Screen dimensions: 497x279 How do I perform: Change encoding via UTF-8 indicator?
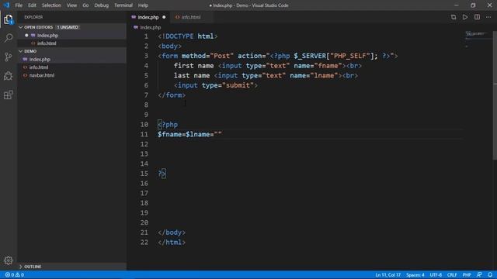coord(436,274)
